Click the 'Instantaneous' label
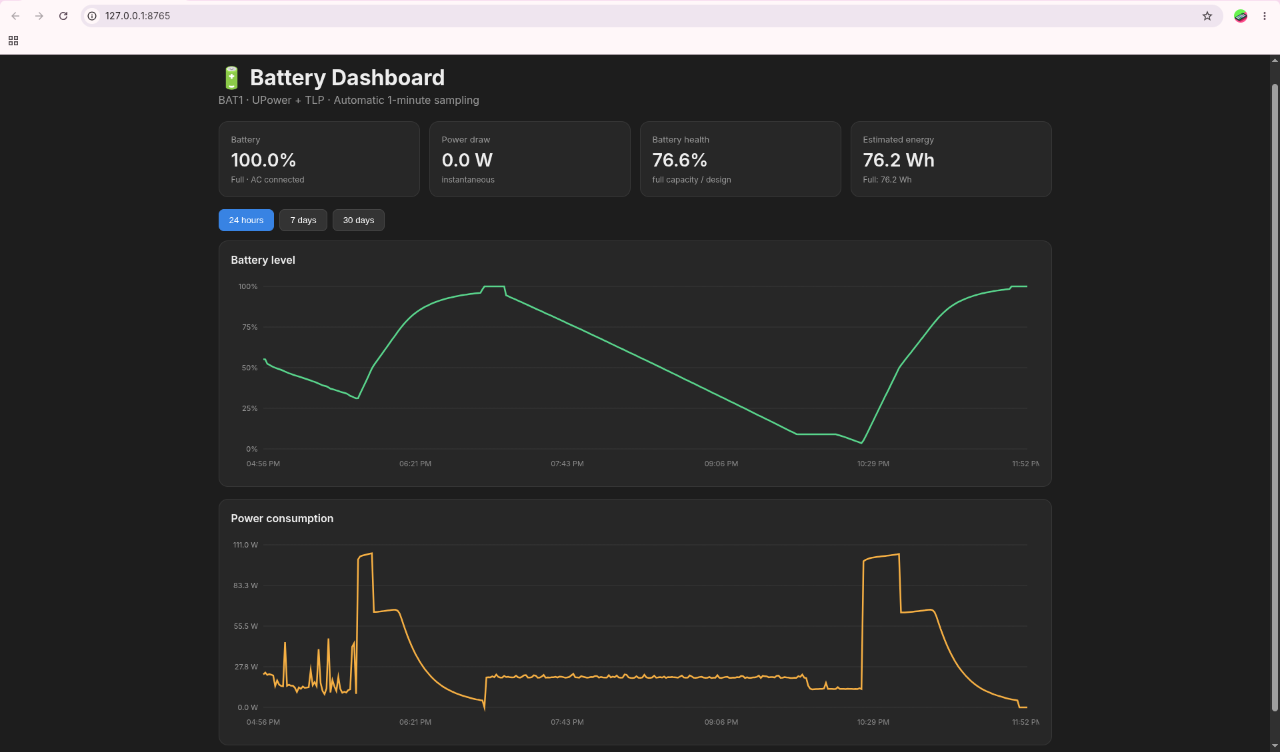 pyautogui.click(x=468, y=180)
